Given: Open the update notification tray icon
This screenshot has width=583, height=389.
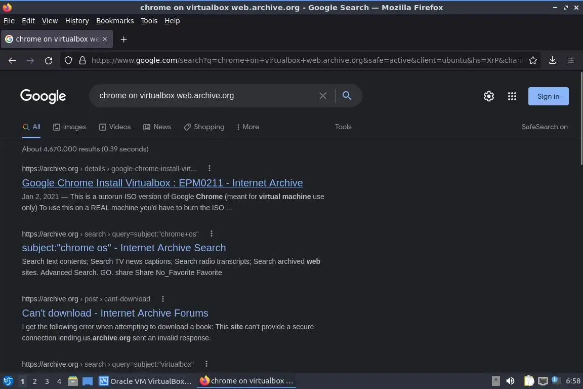Looking at the screenshot, I should (x=555, y=380).
